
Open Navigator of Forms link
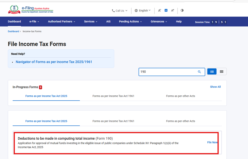coord(54,62)
